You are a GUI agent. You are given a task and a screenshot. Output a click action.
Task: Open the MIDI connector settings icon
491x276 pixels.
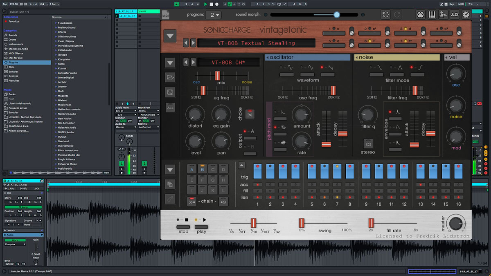tap(420, 15)
